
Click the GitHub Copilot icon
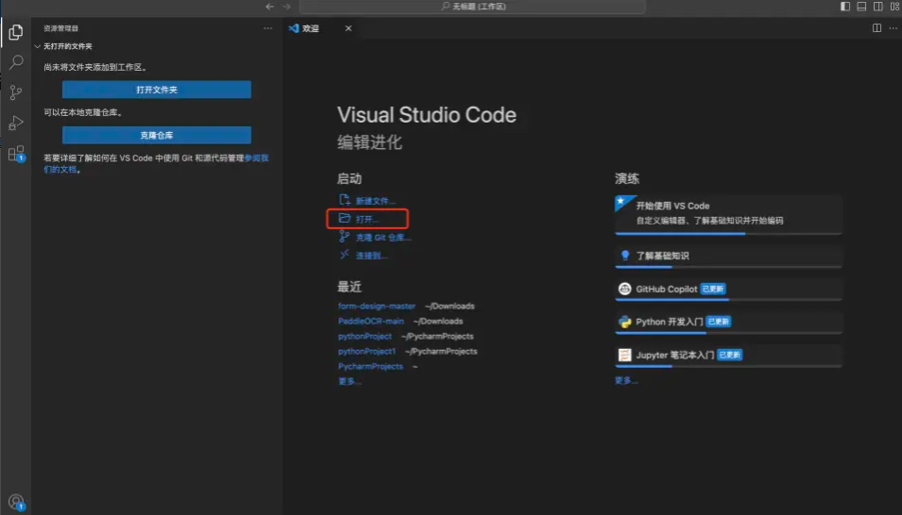pyautogui.click(x=624, y=290)
